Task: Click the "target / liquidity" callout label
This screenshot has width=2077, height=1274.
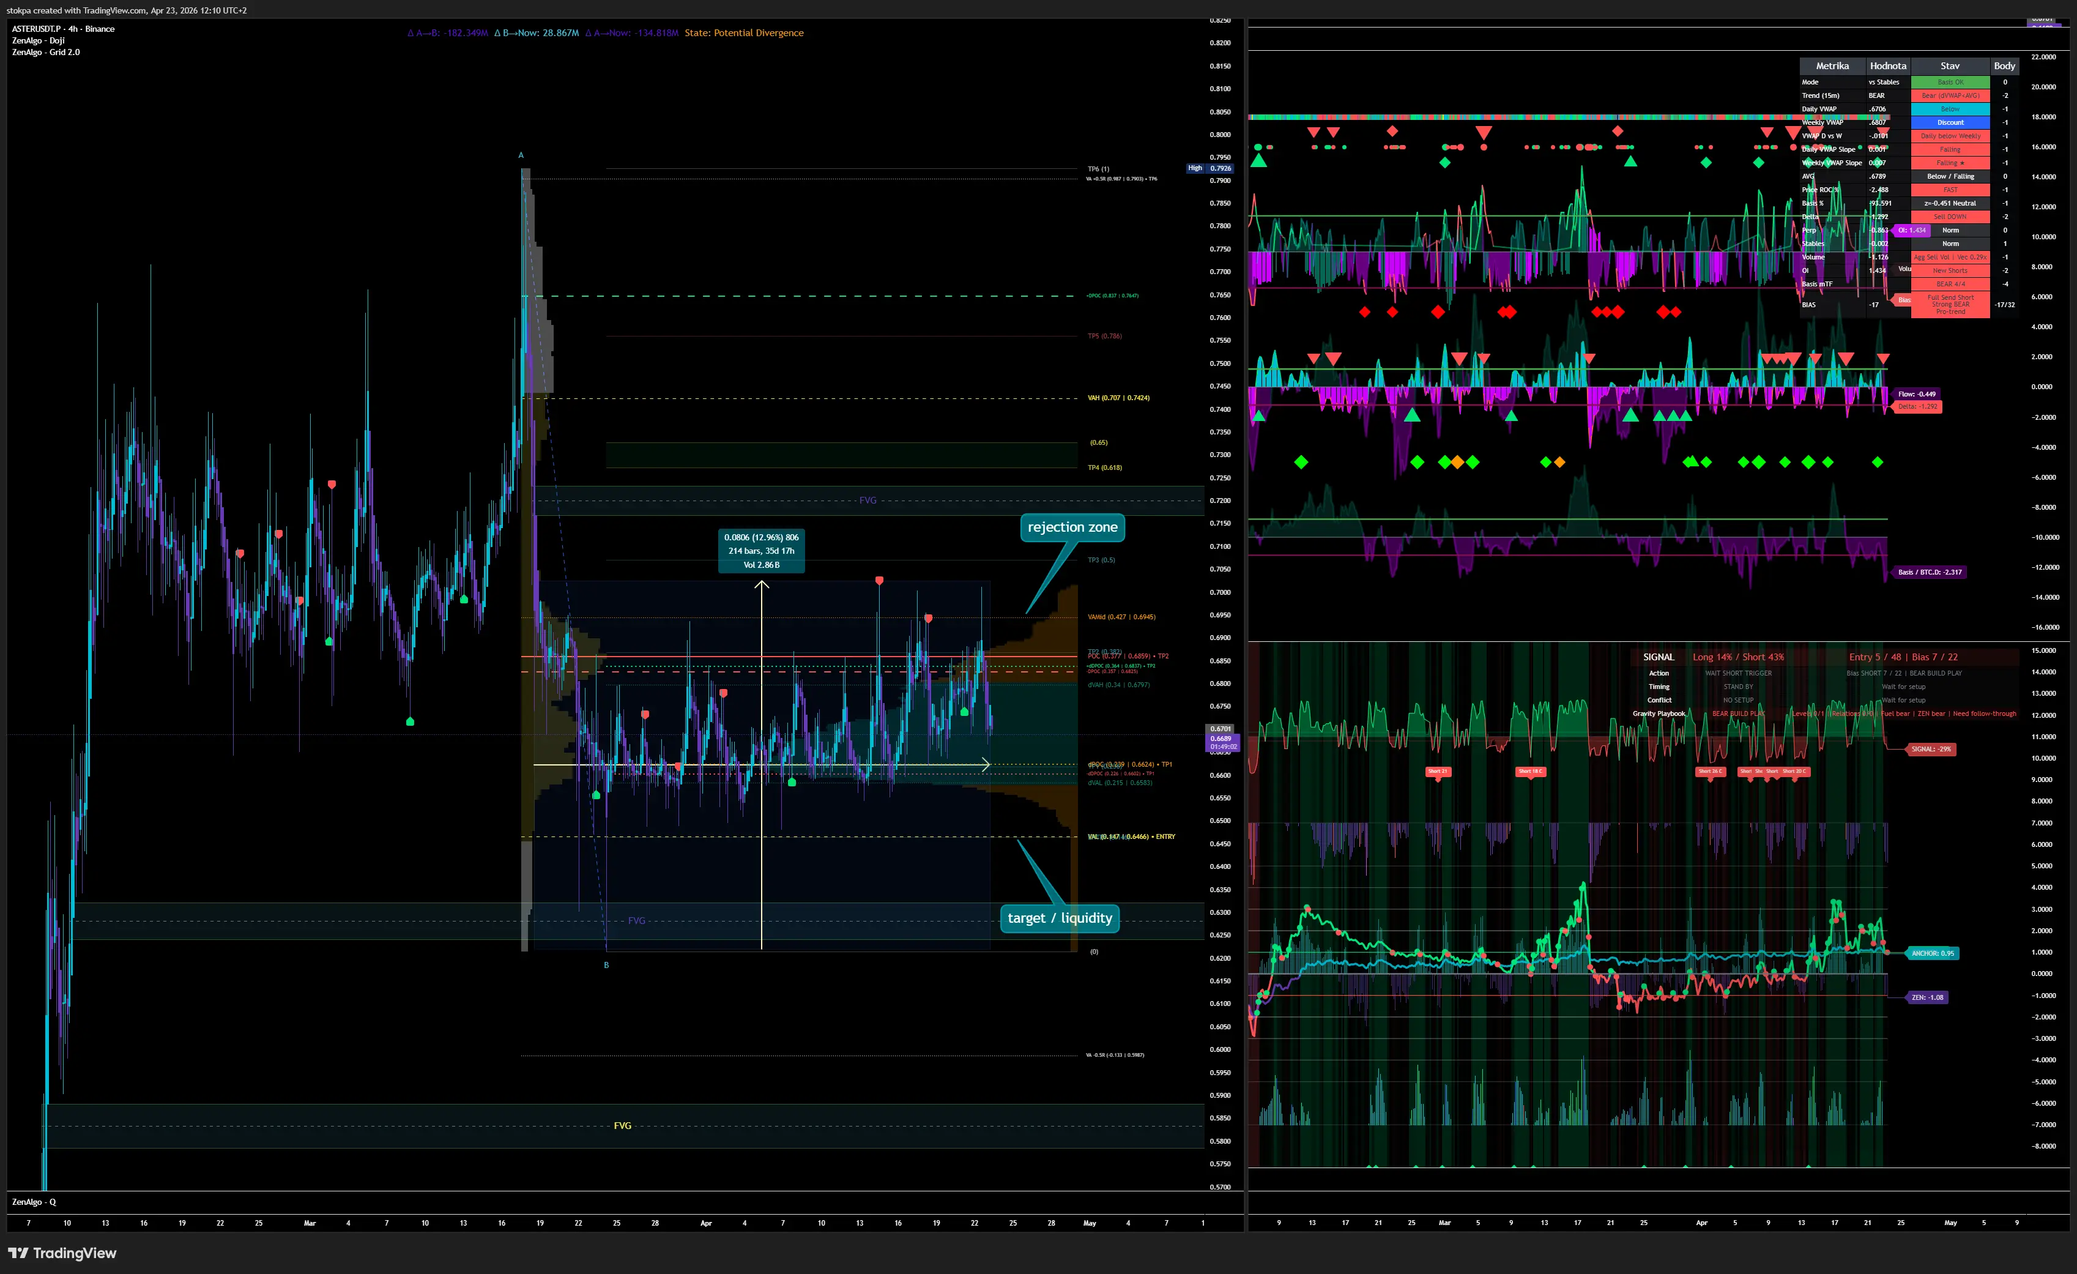Action: pos(1060,918)
